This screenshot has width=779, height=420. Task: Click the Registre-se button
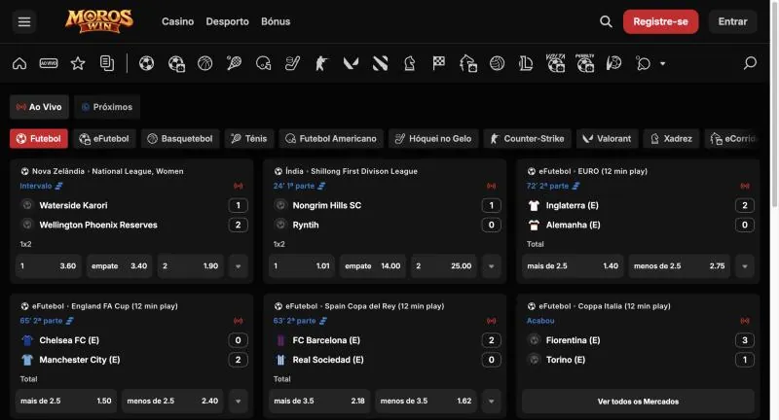coord(660,21)
